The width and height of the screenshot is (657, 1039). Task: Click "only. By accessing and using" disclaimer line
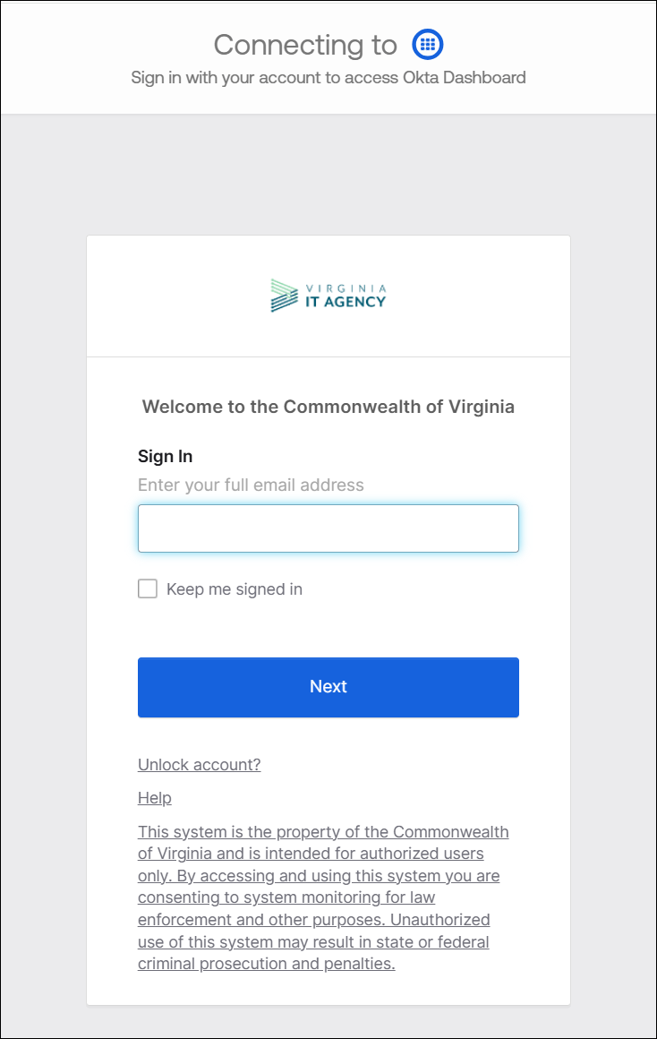click(319, 875)
